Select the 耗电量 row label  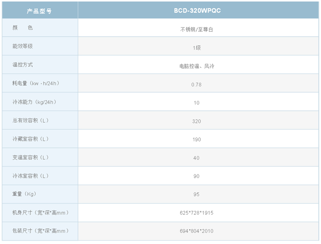36,83
